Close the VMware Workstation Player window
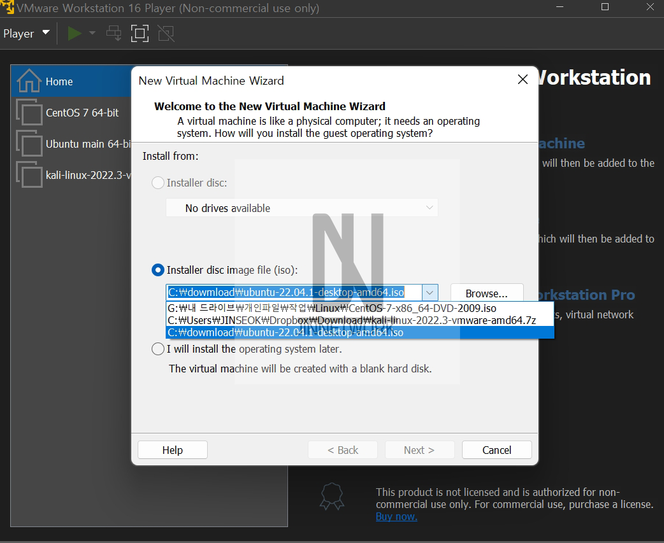The width and height of the screenshot is (664, 543). pyautogui.click(x=650, y=7)
